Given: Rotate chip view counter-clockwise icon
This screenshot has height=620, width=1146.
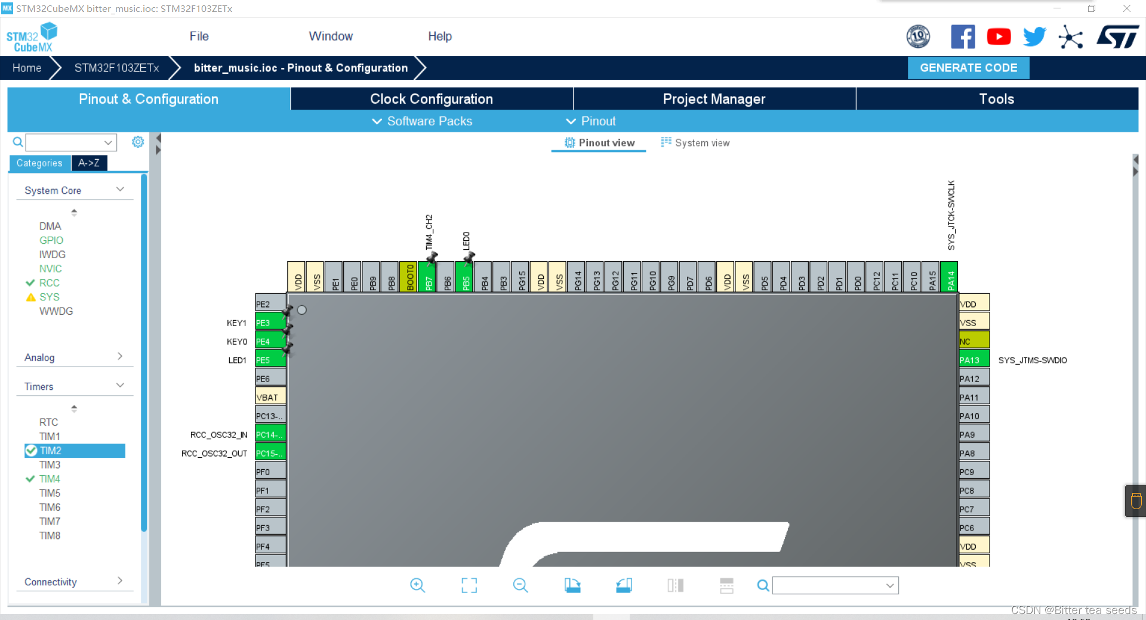Looking at the screenshot, I should coord(624,585).
